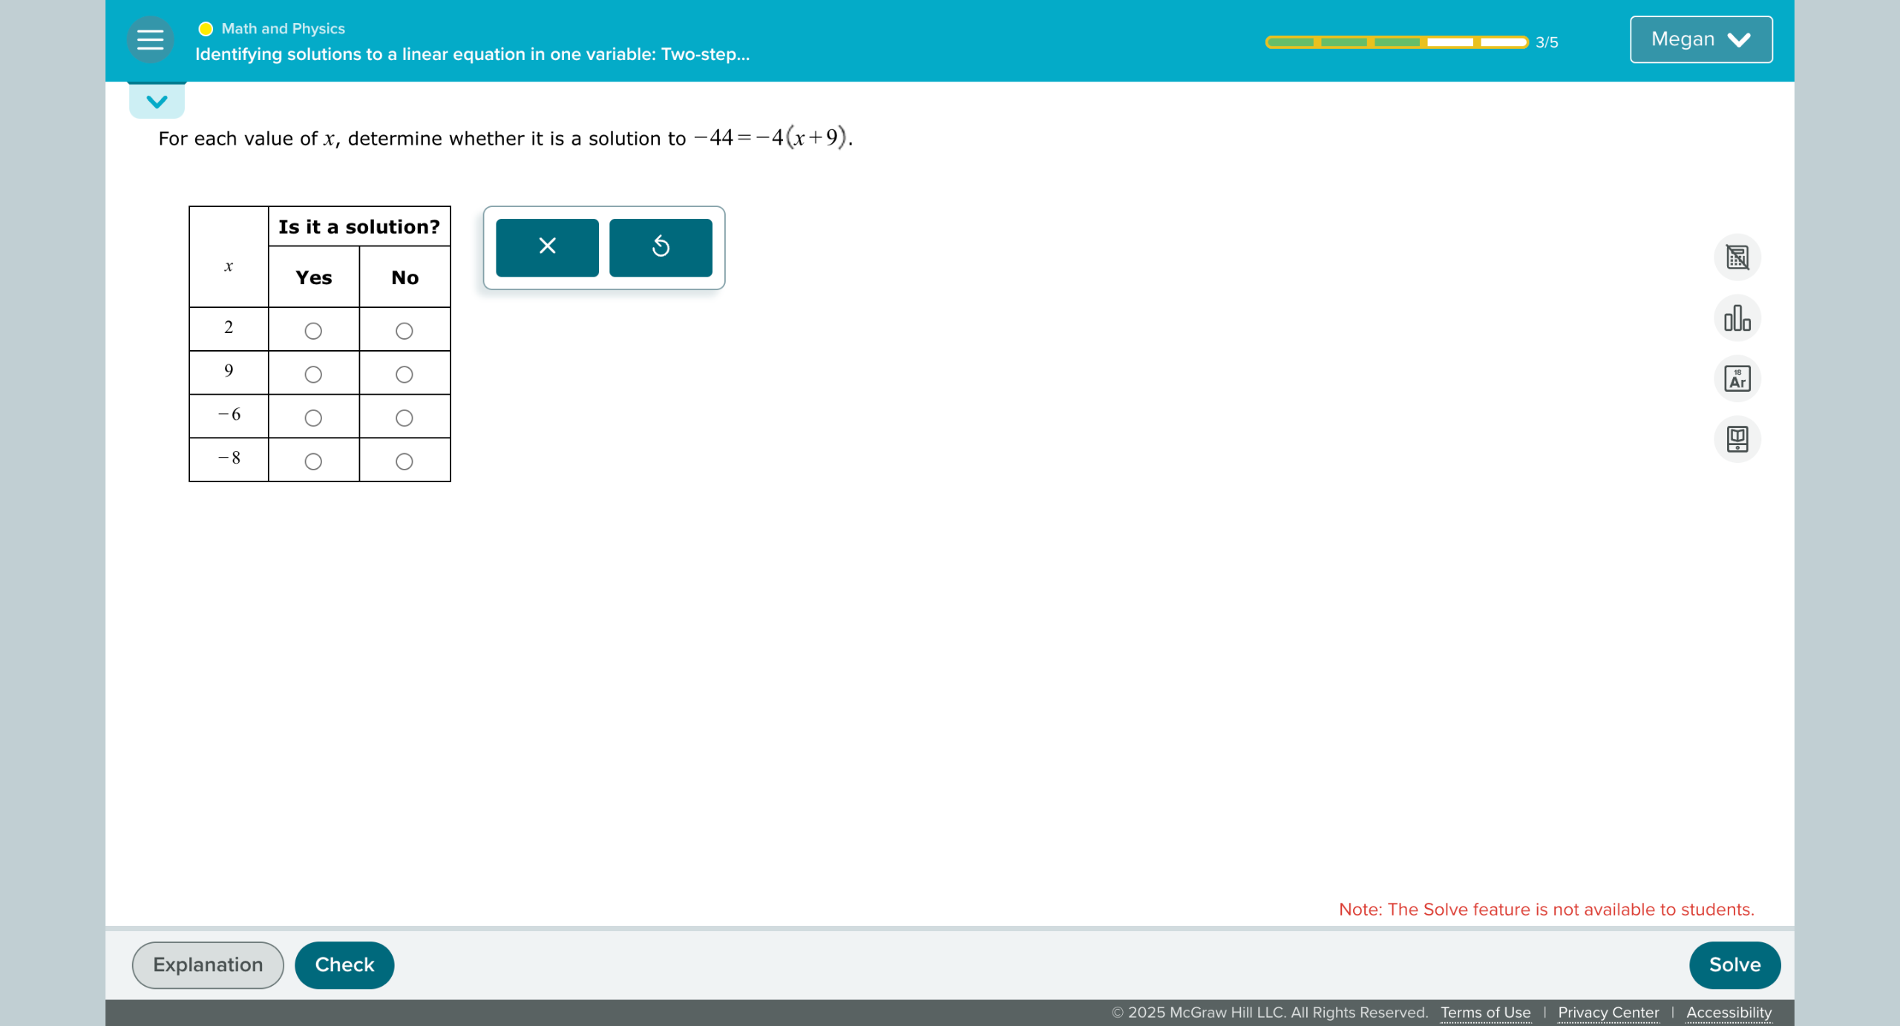Open Privacy Center link

1608,1013
